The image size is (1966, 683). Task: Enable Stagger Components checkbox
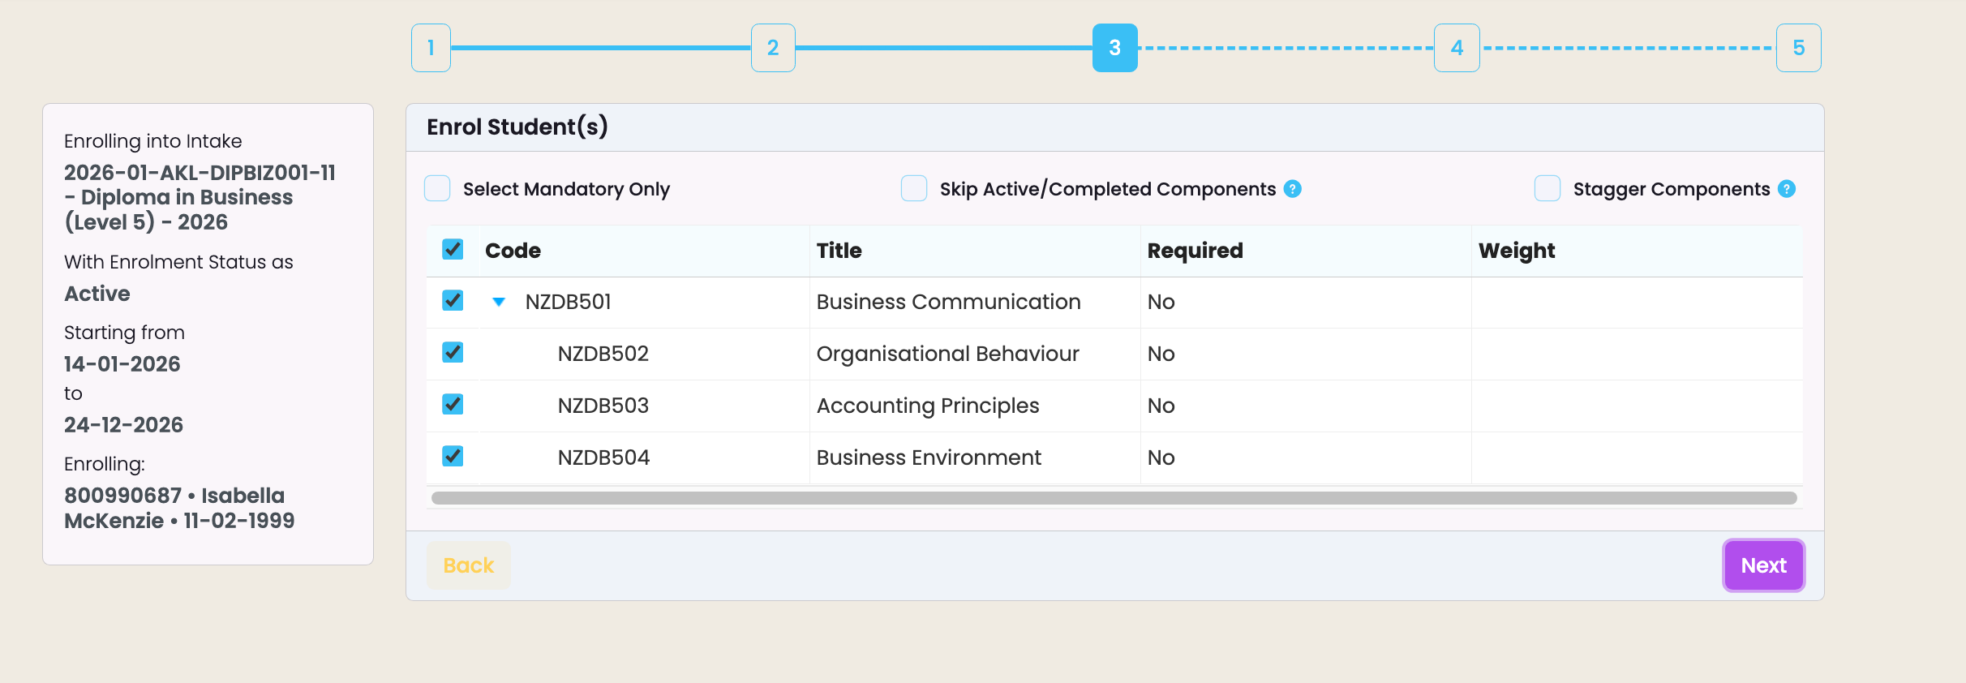pos(1547,188)
